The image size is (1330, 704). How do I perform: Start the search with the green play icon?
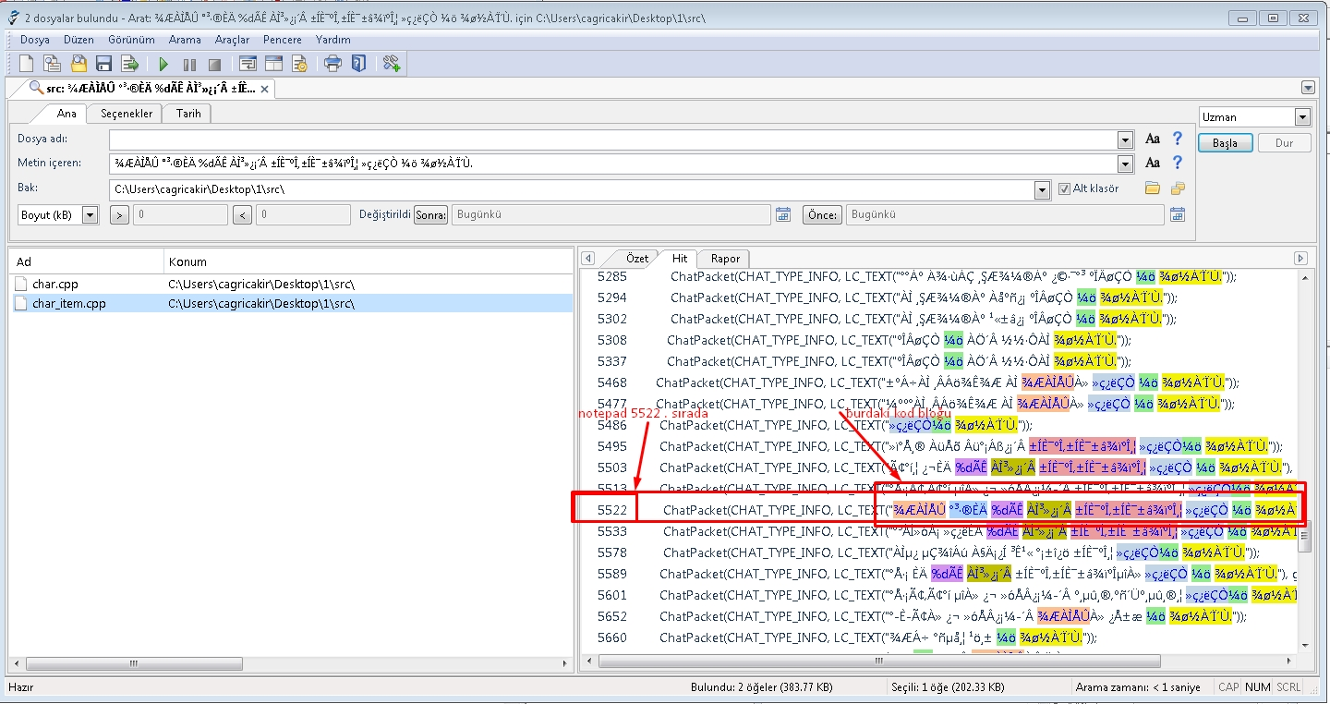[163, 63]
